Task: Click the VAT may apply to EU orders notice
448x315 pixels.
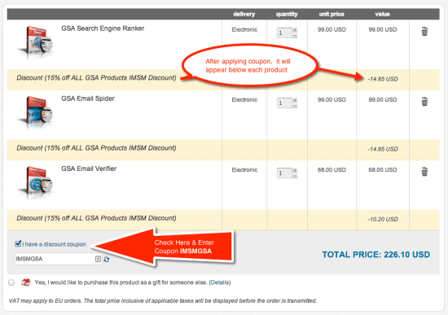Action: coord(163,300)
